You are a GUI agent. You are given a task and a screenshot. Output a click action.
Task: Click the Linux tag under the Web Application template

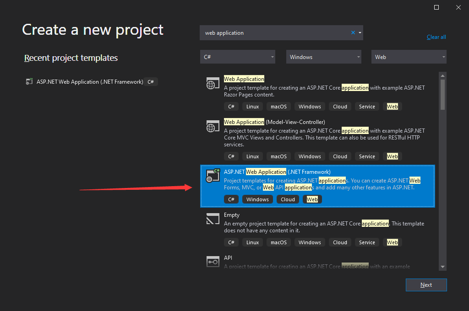(252, 106)
